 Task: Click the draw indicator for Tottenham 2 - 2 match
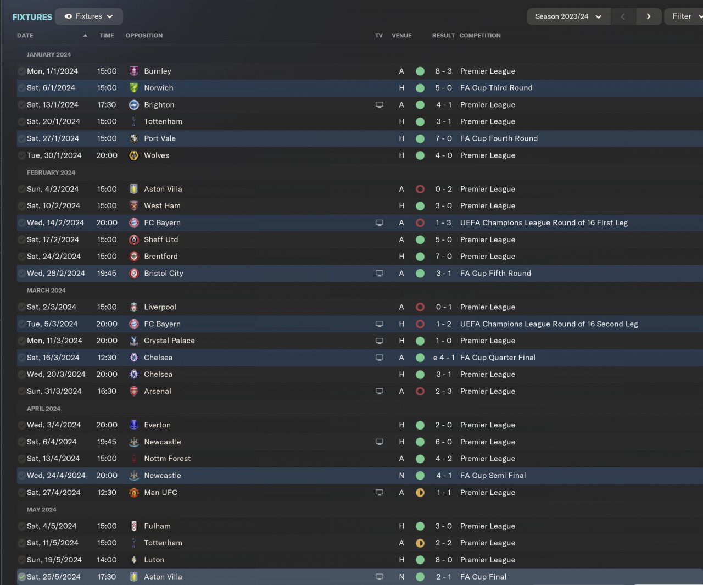coord(420,543)
